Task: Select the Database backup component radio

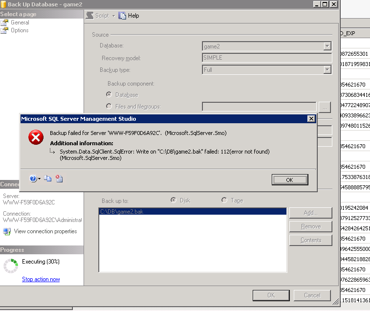Action: click(x=109, y=94)
